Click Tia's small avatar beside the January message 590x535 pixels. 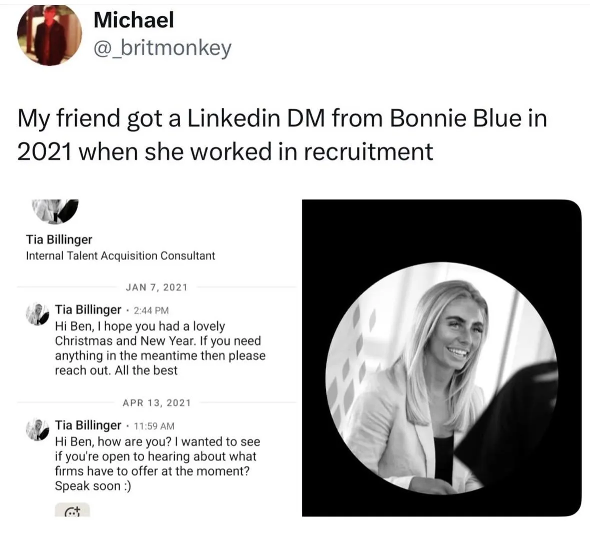pos(37,312)
